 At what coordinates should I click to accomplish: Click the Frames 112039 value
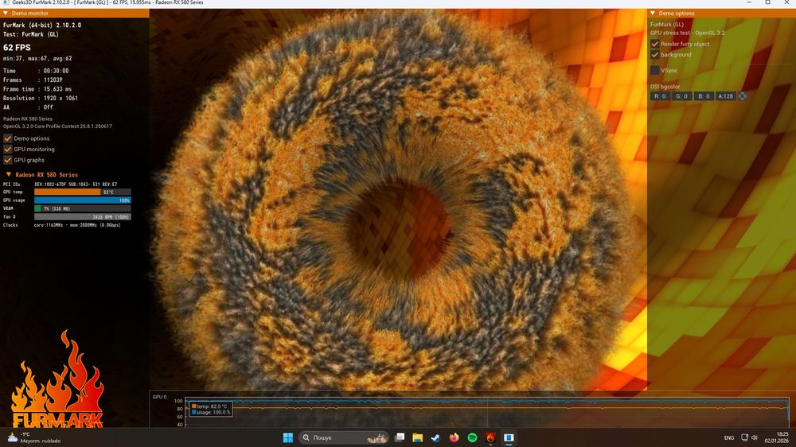coord(53,80)
